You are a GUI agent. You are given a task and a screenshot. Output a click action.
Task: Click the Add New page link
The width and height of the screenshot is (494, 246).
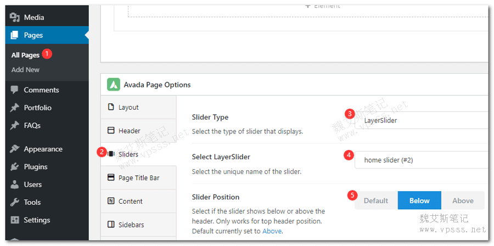[x=25, y=70]
